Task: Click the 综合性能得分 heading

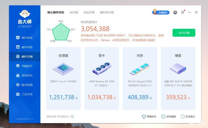Action: click(x=89, y=22)
